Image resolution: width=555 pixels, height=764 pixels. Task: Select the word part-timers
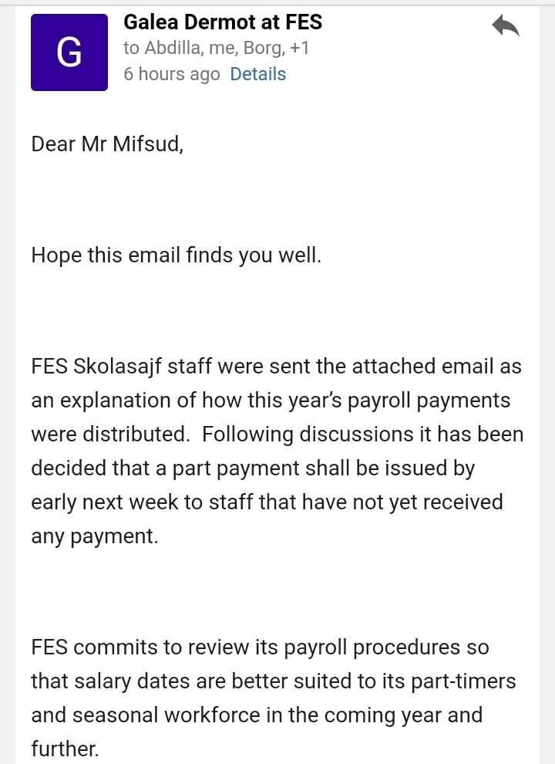pos(463,681)
